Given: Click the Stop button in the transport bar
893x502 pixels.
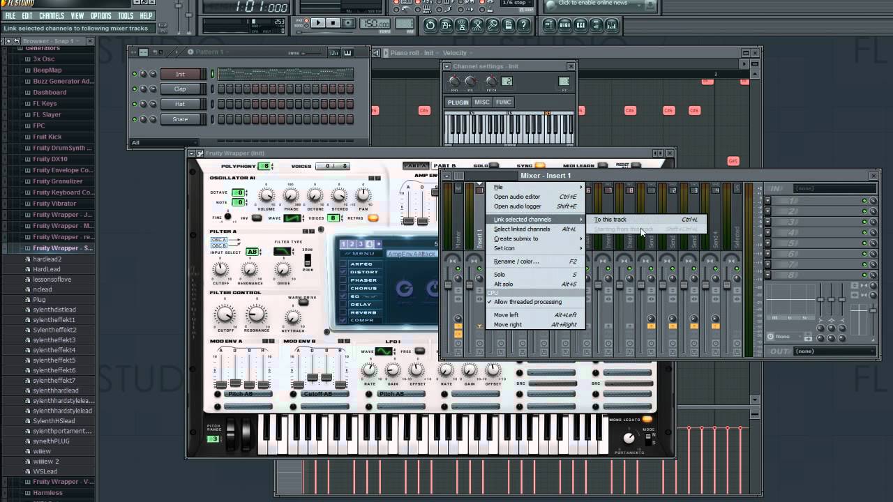Looking at the screenshot, I should [333, 23].
